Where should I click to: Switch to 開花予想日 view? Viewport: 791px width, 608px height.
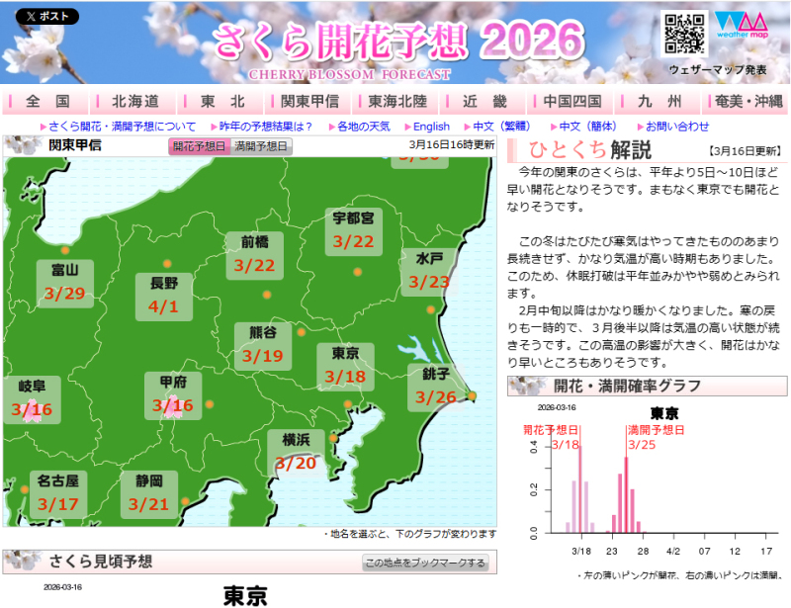pos(200,146)
